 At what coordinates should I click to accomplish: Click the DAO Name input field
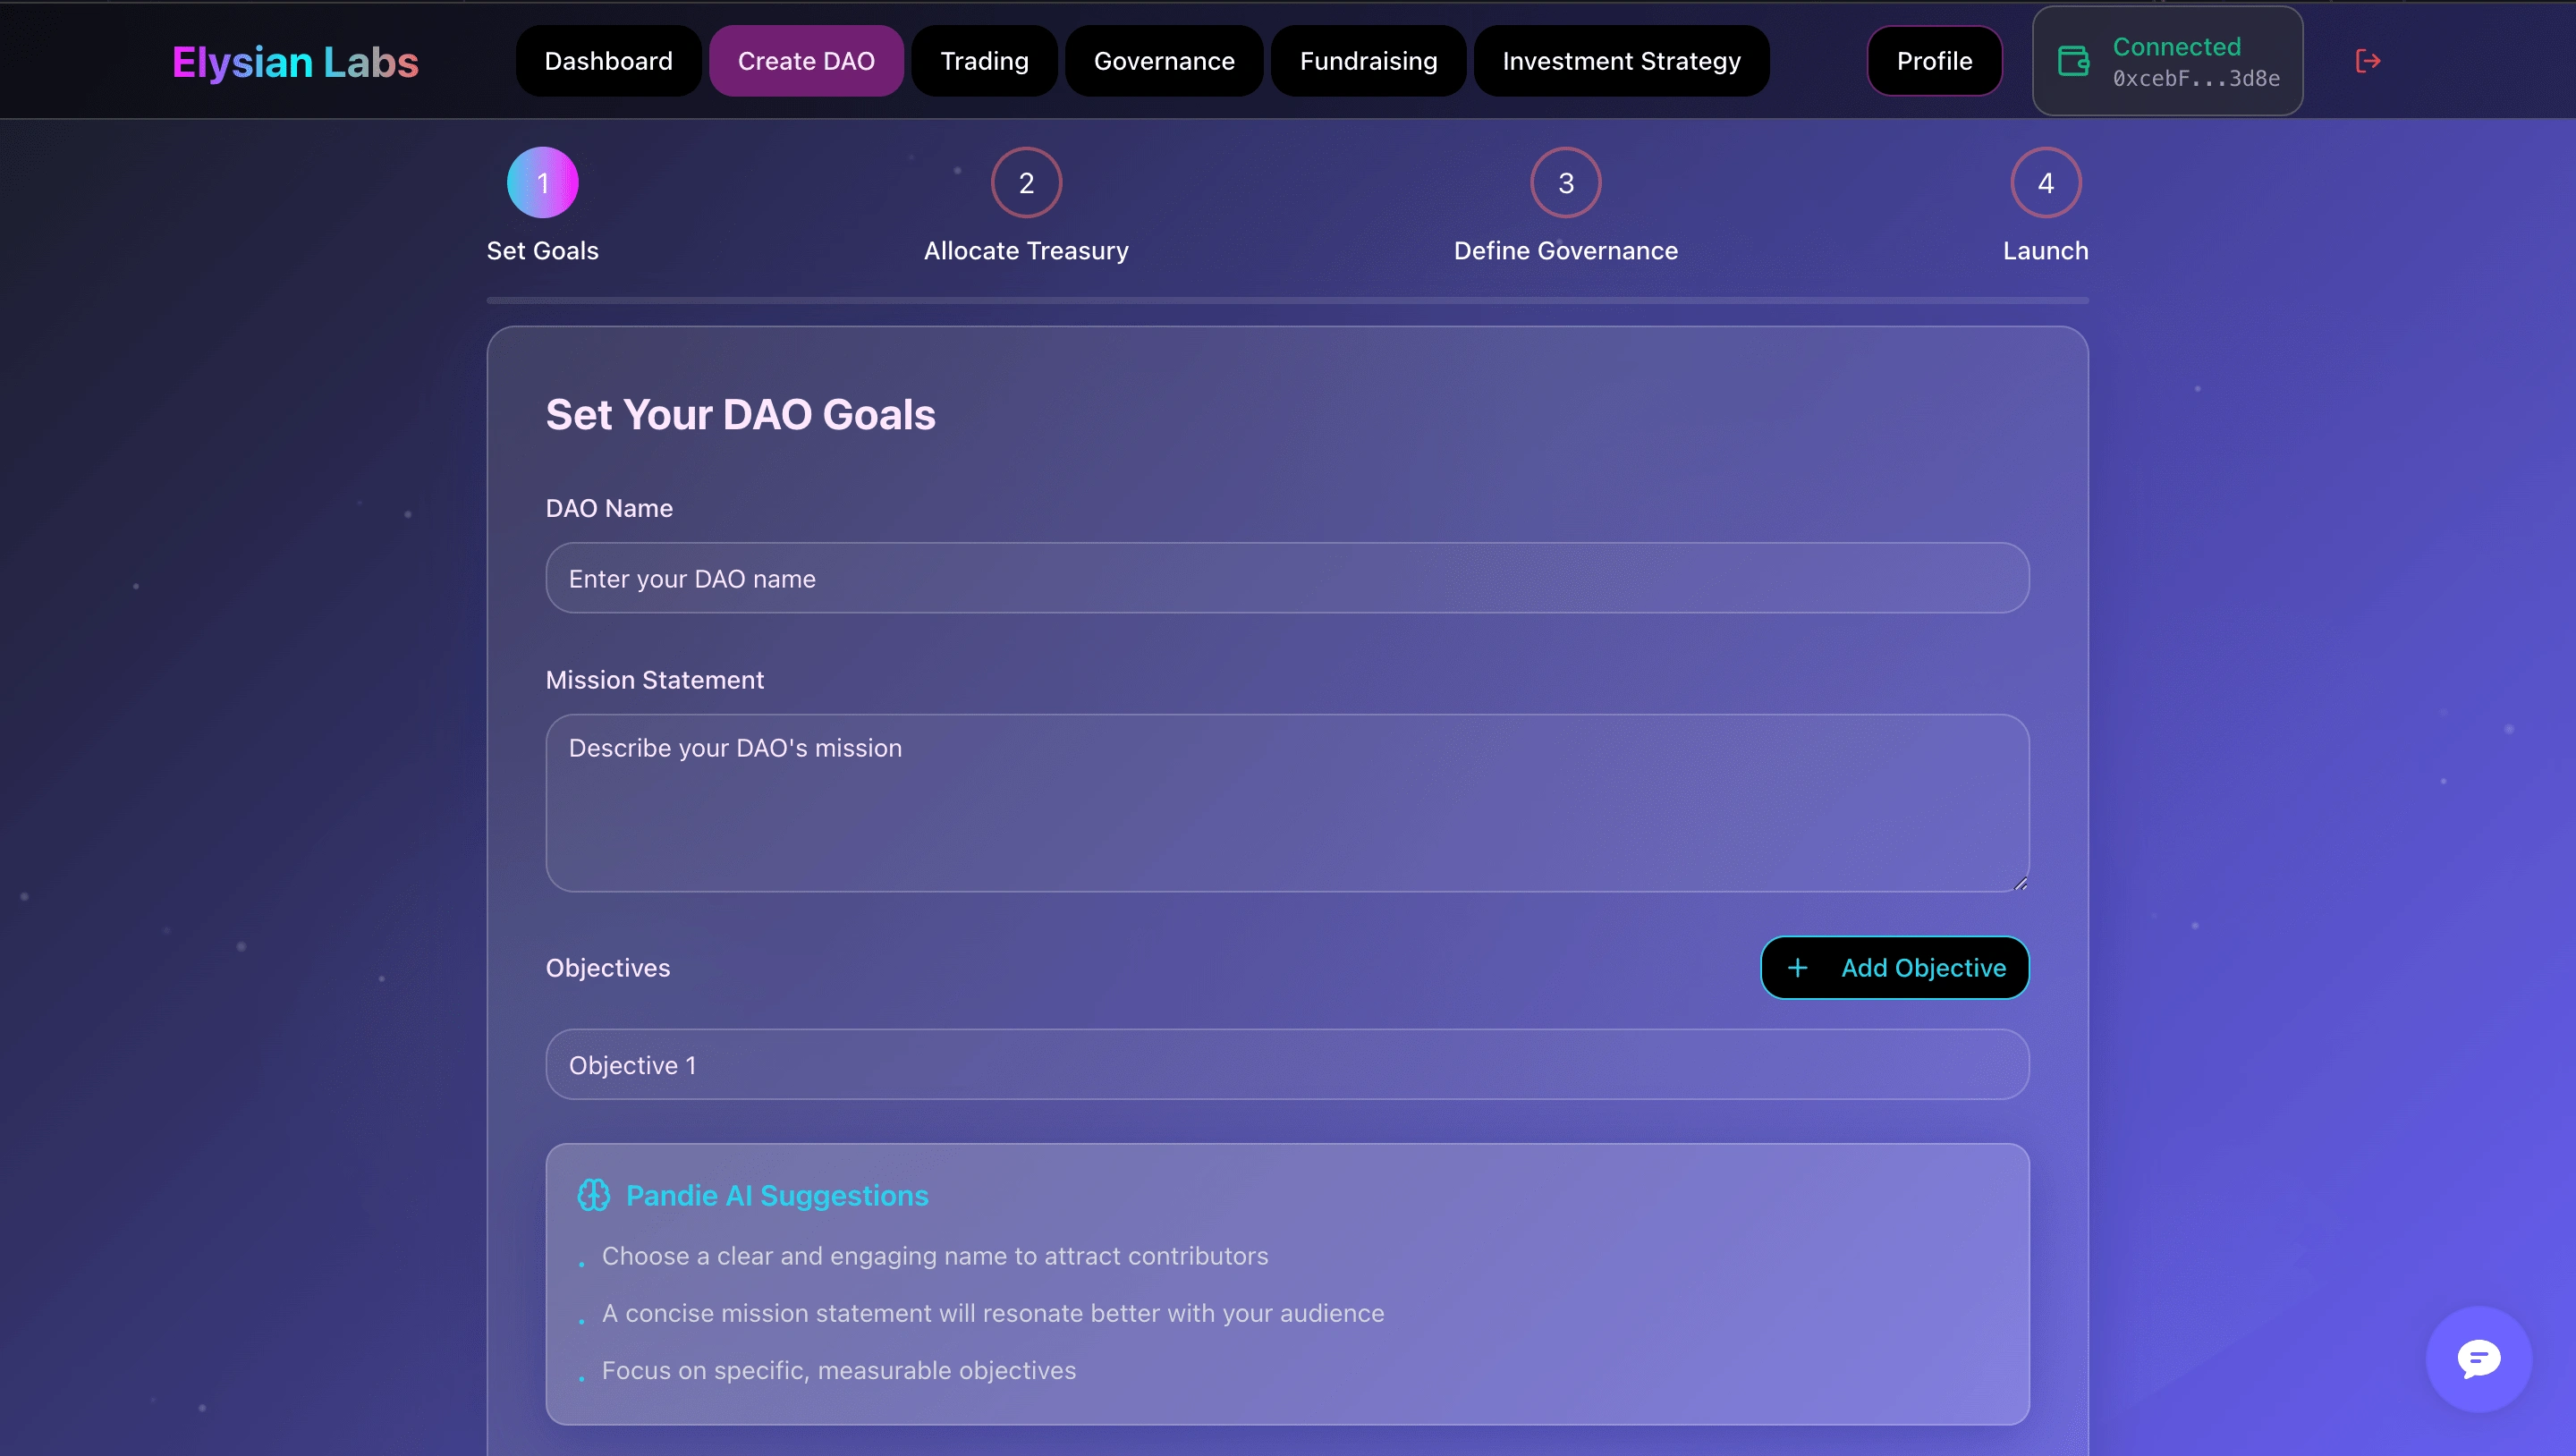click(x=1288, y=579)
